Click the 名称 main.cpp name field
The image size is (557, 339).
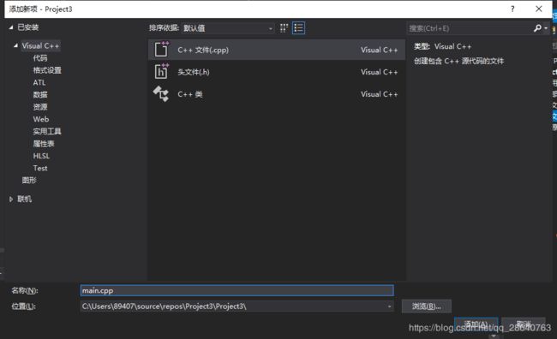[237, 290]
